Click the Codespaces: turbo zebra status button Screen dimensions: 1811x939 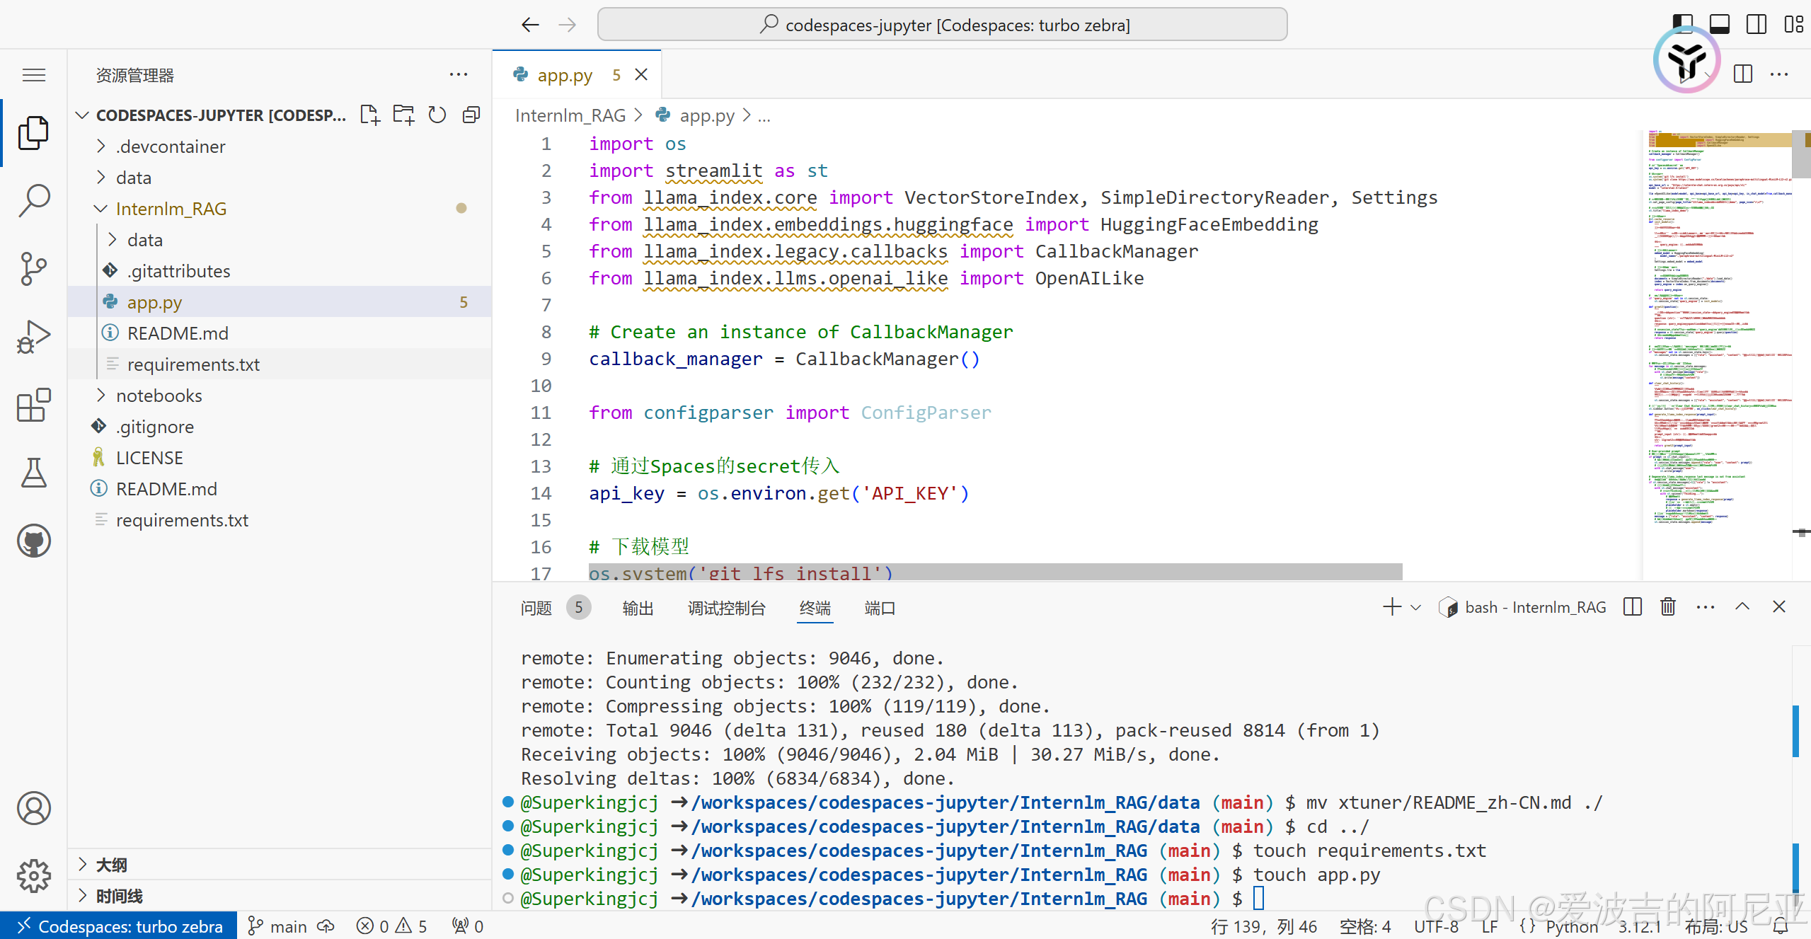119,926
